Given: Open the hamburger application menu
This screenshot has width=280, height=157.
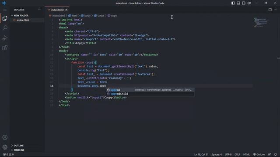Looking at the screenshot, I should tap(5, 10).
